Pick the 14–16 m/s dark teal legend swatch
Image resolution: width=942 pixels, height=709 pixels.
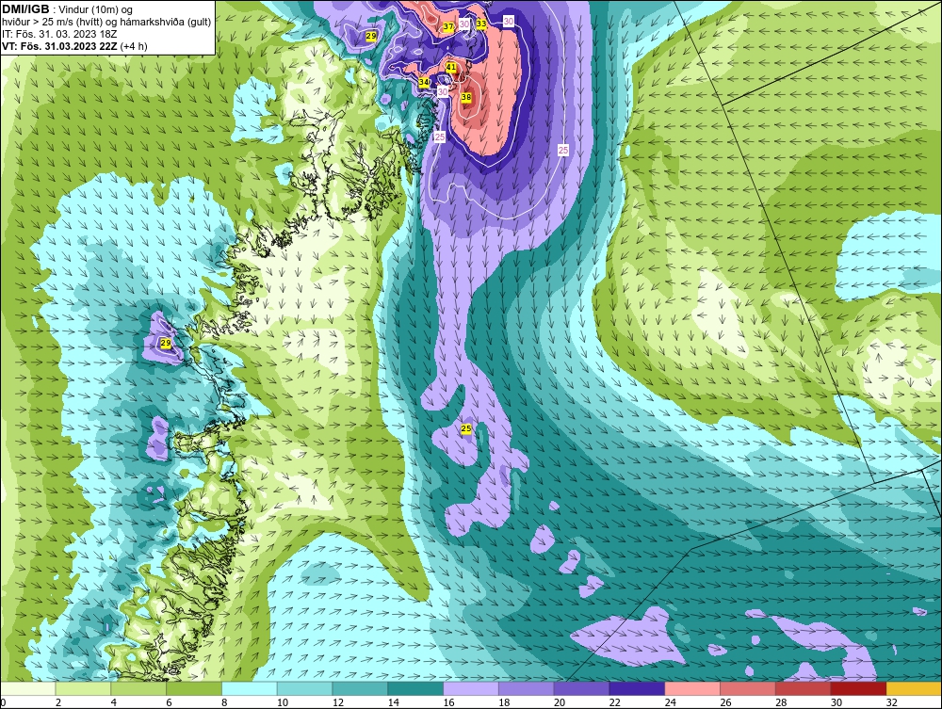[x=415, y=688]
